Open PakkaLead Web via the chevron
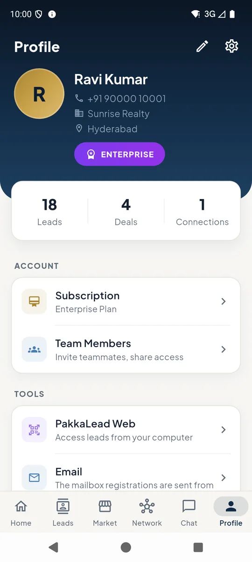The width and height of the screenshot is (252, 562). click(224, 430)
